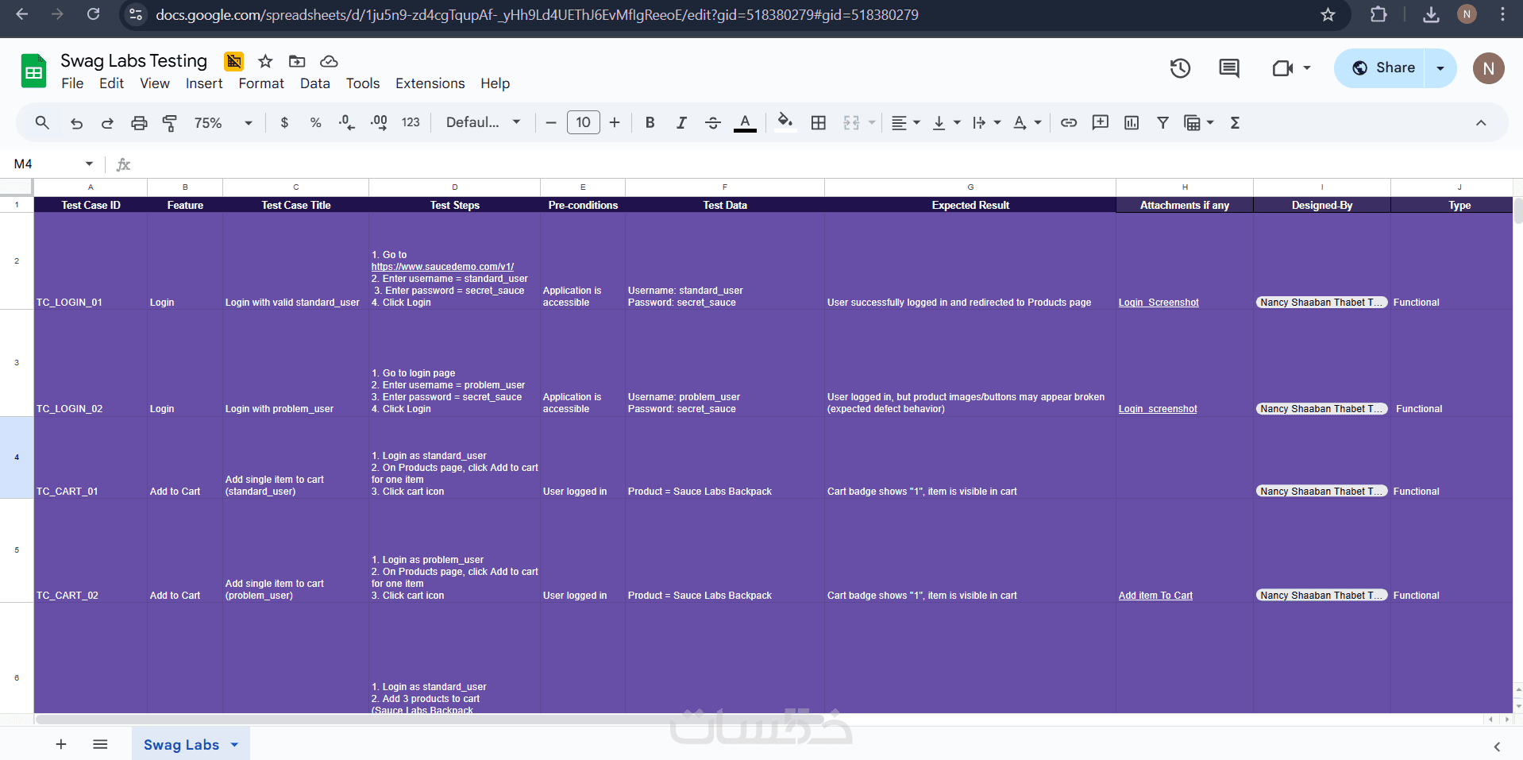Screen dimensions: 1523x760
Task: Open the Share options dropdown arrow
Action: tap(1440, 68)
